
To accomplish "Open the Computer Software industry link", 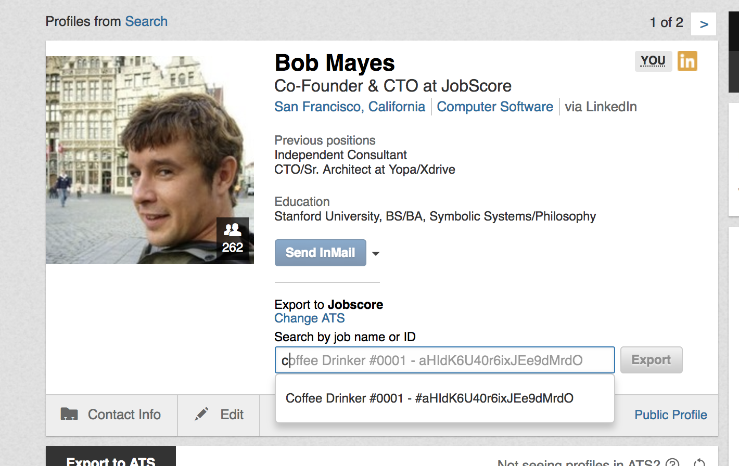I will click(x=495, y=107).
